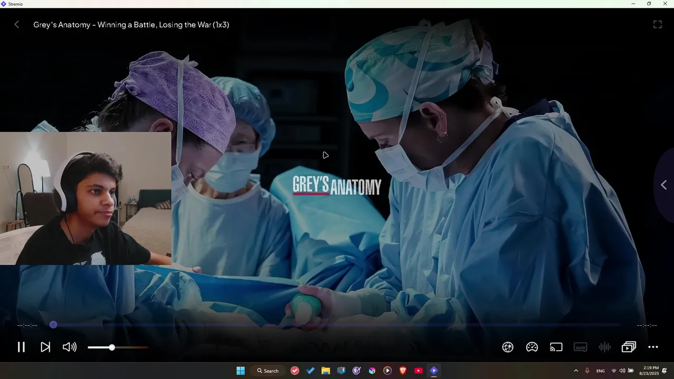The height and width of the screenshot is (379, 674).
Task: Click the total duration label at right of seek bar
Action: pos(647,325)
